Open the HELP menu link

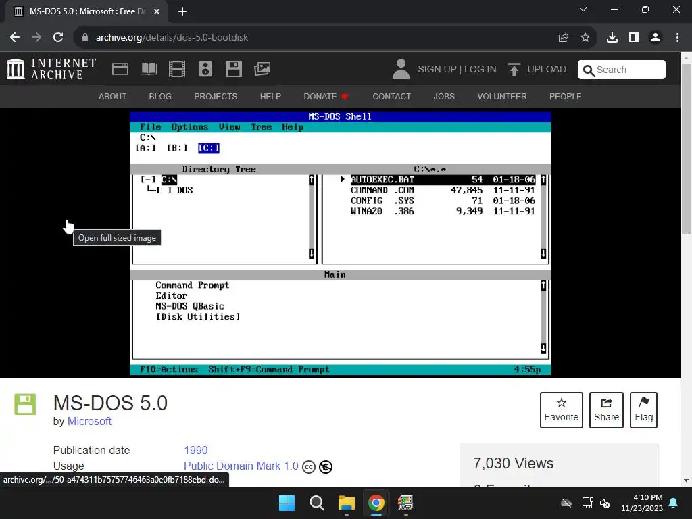[x=270, y=96]
